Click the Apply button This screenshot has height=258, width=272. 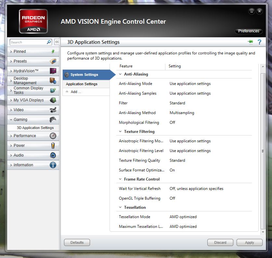coord(250,242)
